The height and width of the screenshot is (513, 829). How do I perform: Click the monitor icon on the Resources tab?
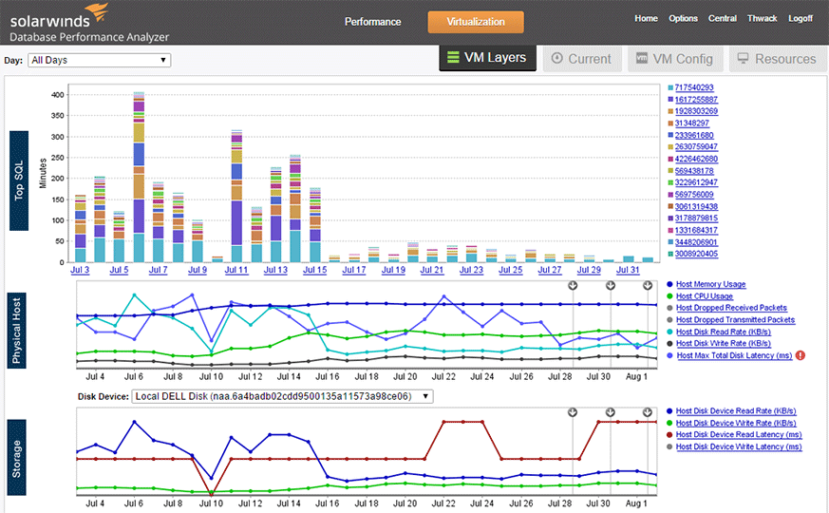pos(743,58)
